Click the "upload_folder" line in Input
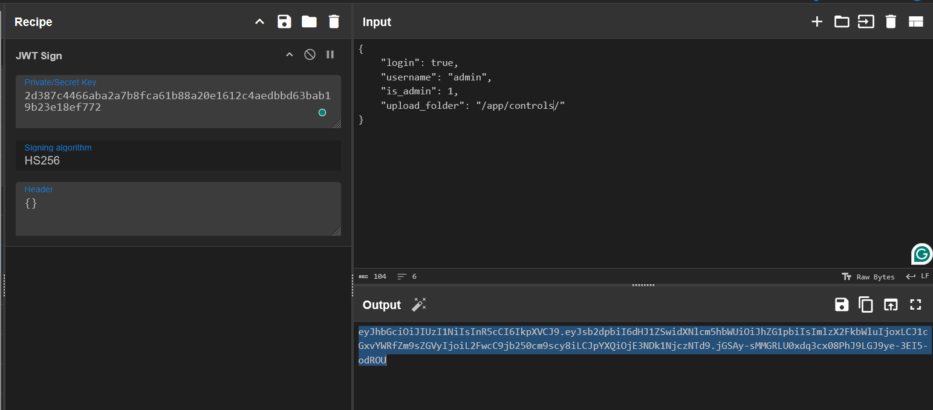The height and width of the screenshot is (410, 933). [x=473, y=106]
